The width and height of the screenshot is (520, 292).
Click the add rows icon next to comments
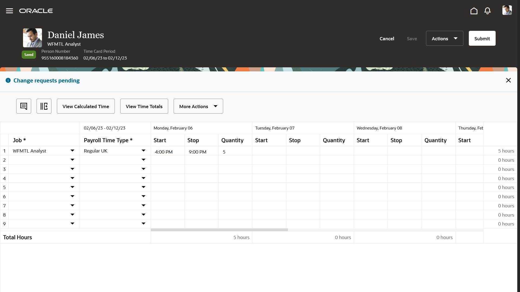coord(44,106)
